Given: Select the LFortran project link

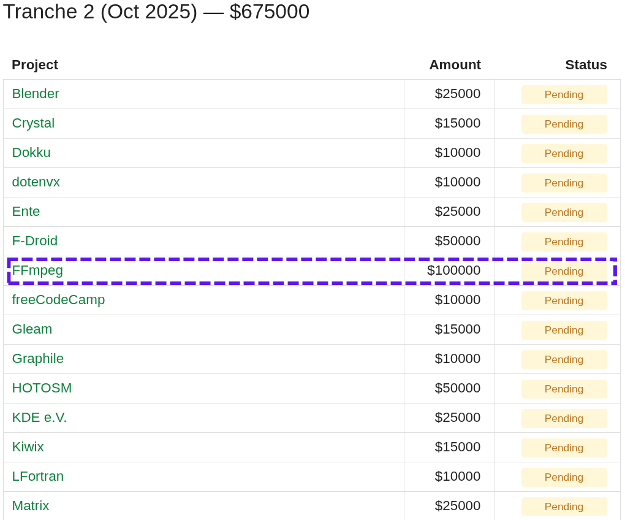Looking at the screenshot, I should click(x=38, y=476).
